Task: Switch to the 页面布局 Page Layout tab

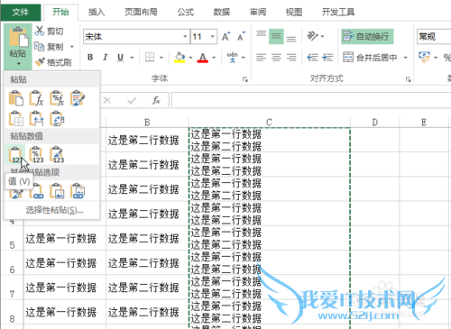Action: click(x=141, y=12)
